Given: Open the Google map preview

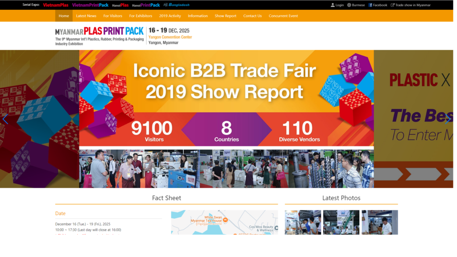Looking at the screenshot, I should point(224,222).
